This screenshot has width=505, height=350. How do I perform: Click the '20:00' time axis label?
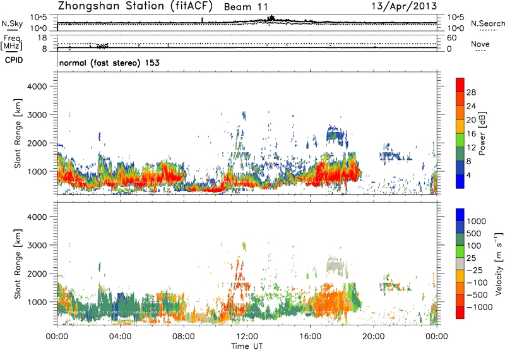coord(374,337)
